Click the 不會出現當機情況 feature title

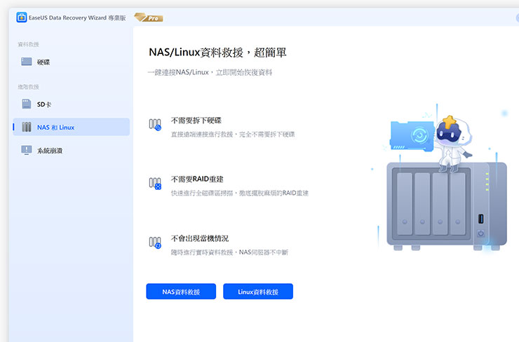200,238
